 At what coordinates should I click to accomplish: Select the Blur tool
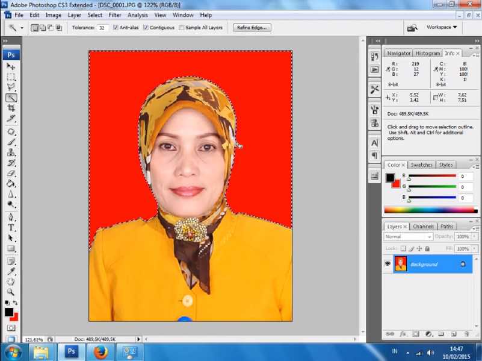point(11,194)
